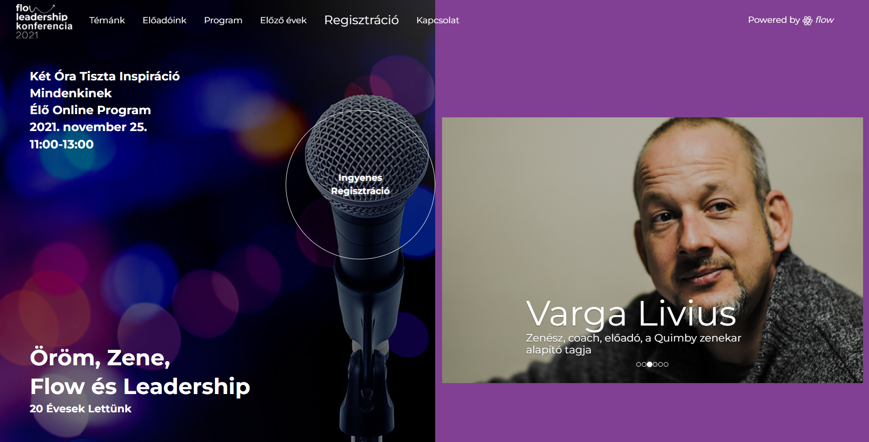Click the 2021. november 25. date text
869x442 pixels.
(x=88, y=127)
